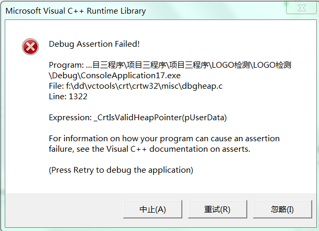Click the 重试(R) retry button
319x231 pixels.
coord(217,209)
